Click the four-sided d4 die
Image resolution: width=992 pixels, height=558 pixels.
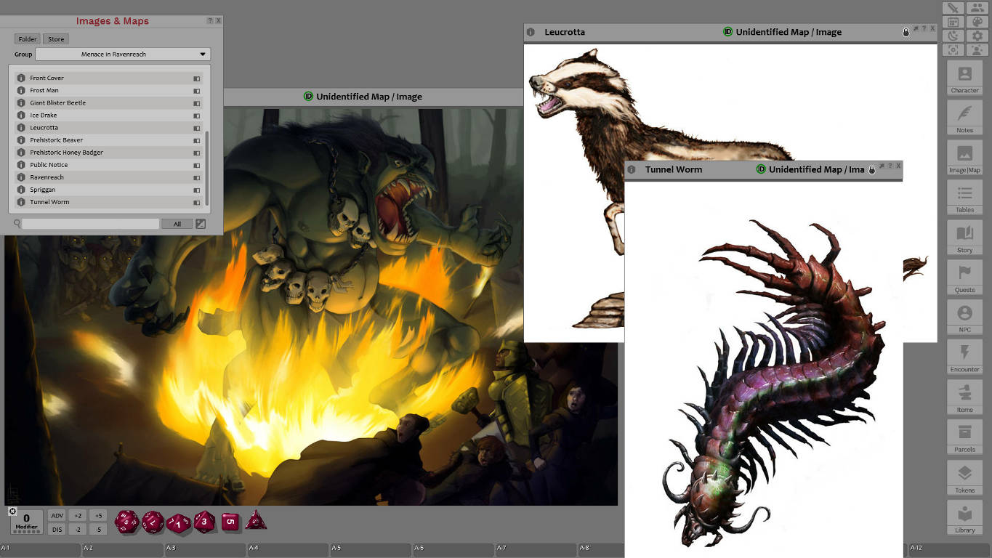[x=256, y=520]
